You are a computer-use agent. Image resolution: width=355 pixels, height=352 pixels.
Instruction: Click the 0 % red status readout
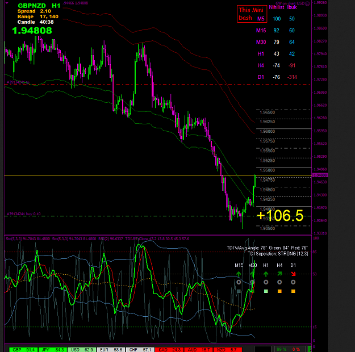point(296,349)
